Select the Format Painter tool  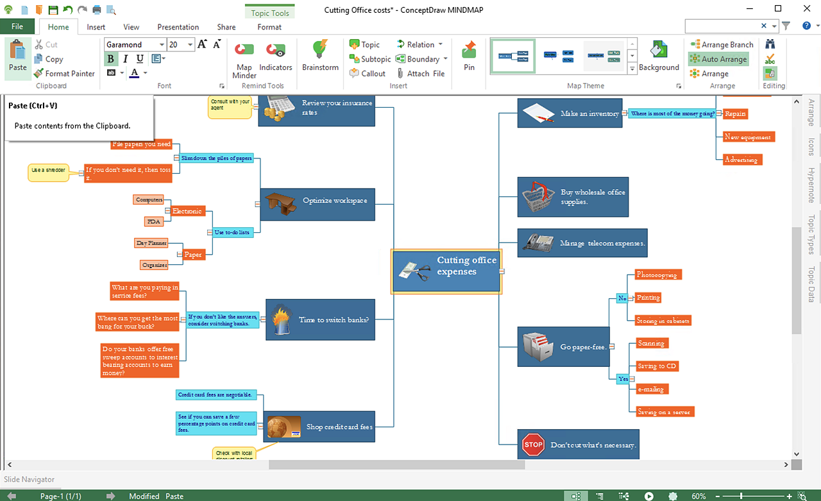click(64, 73)
